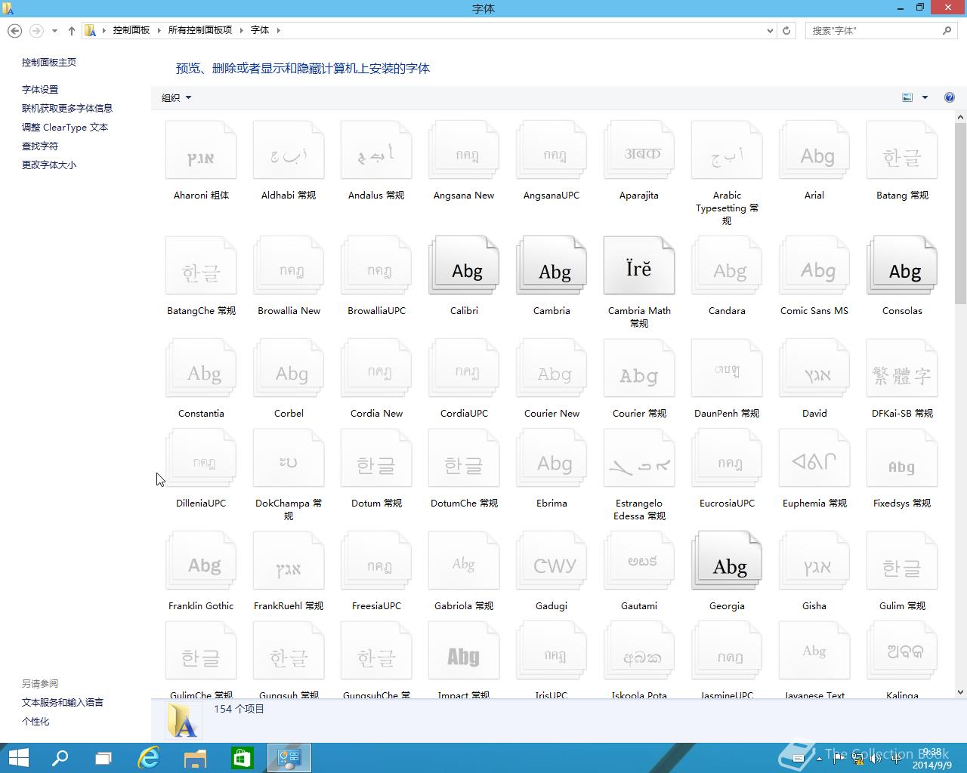Expand the 字体 breadcrumb arrow
Screen dimensions: 967x773
coord(278,30)
